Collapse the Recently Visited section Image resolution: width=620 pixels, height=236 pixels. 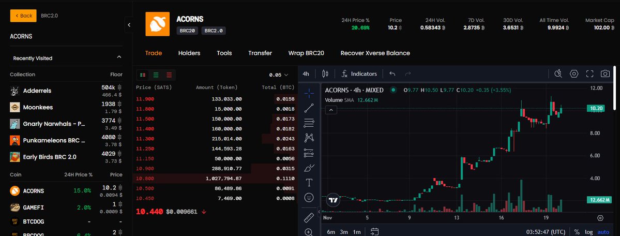coord(119,57)
